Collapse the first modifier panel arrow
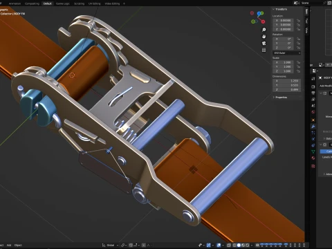 pos(321,93)
